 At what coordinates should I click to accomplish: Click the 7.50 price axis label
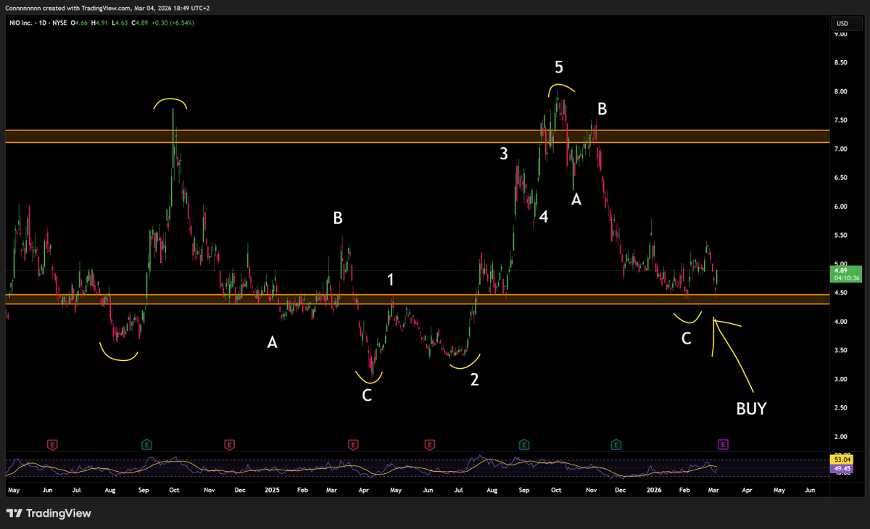841,120
